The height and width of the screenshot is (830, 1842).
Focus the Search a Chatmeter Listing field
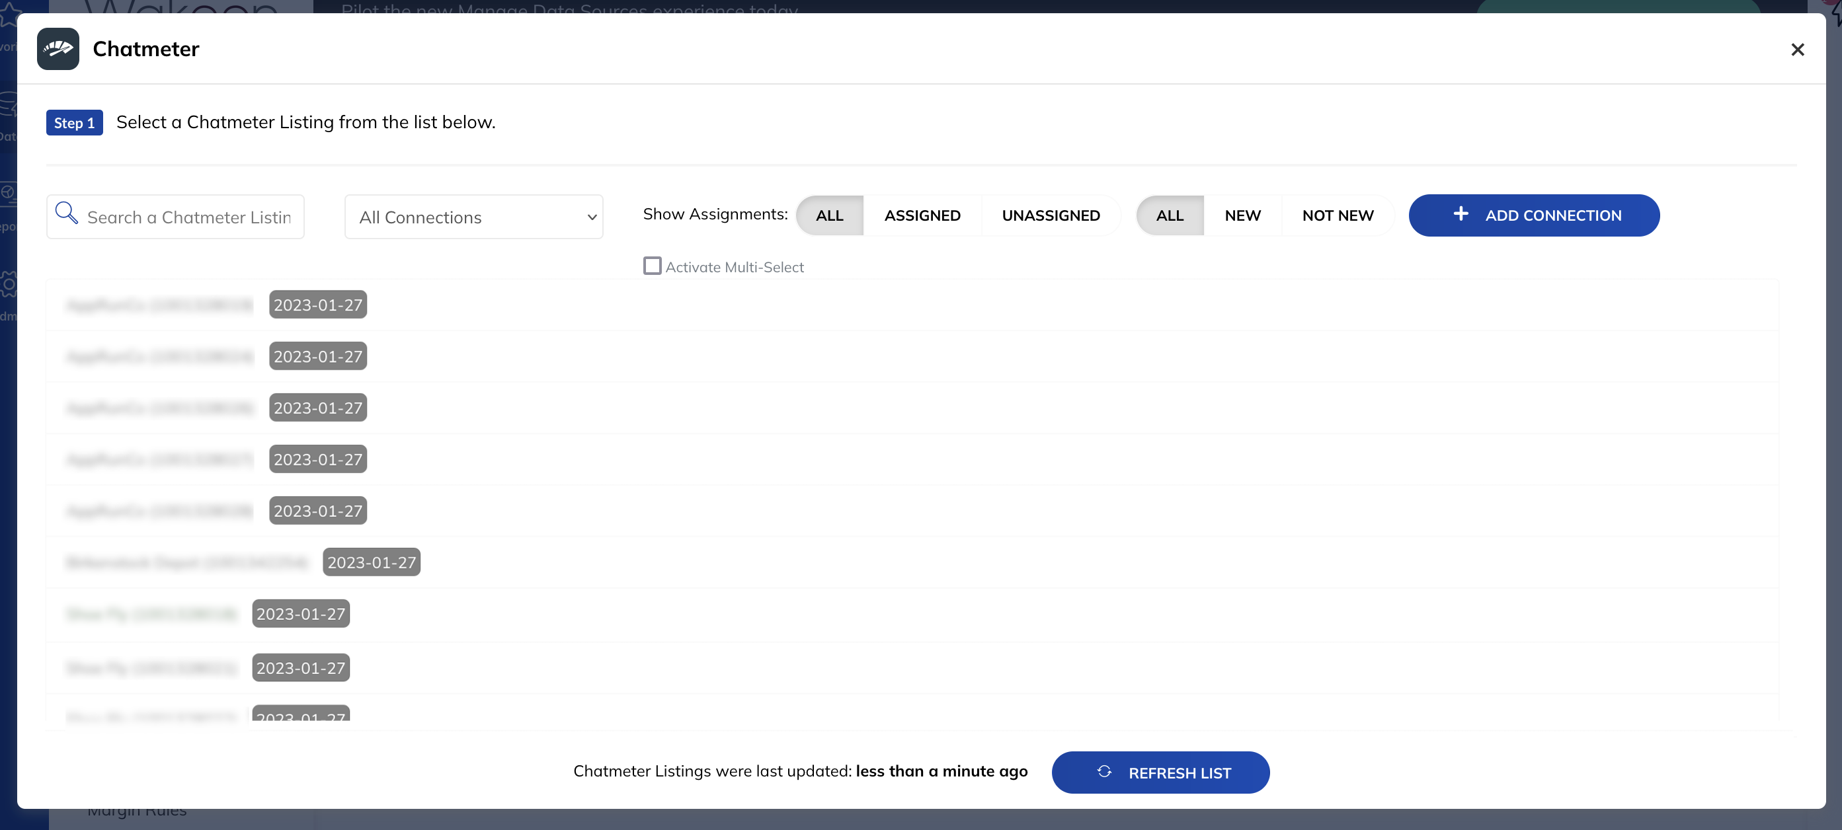click(175, 217)
